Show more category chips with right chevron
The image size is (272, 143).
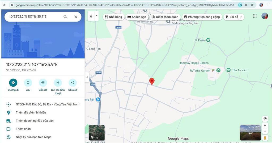241,17
